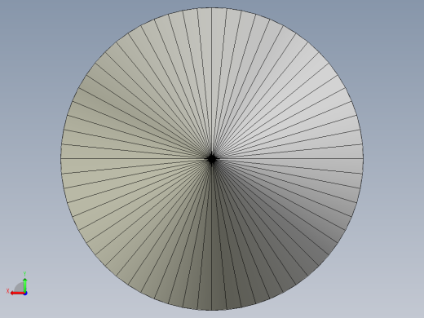The height and width of the screenshot is (318, 424).
Task: Click the blue Z axis dot of triad
Action: [x=25, y=294]
